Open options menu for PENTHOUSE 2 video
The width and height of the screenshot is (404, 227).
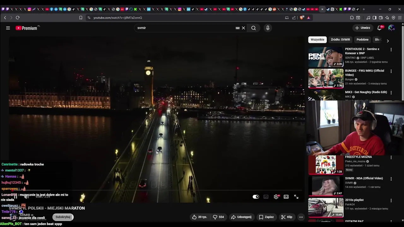391,49
